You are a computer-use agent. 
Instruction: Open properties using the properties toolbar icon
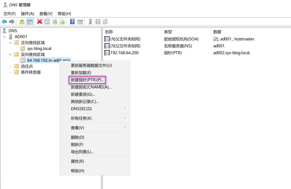tap(47, 21)
